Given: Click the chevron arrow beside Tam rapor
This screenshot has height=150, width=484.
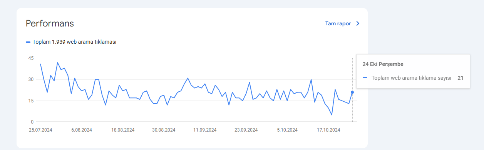Looking at the screenshot, I should pos(358,23).
